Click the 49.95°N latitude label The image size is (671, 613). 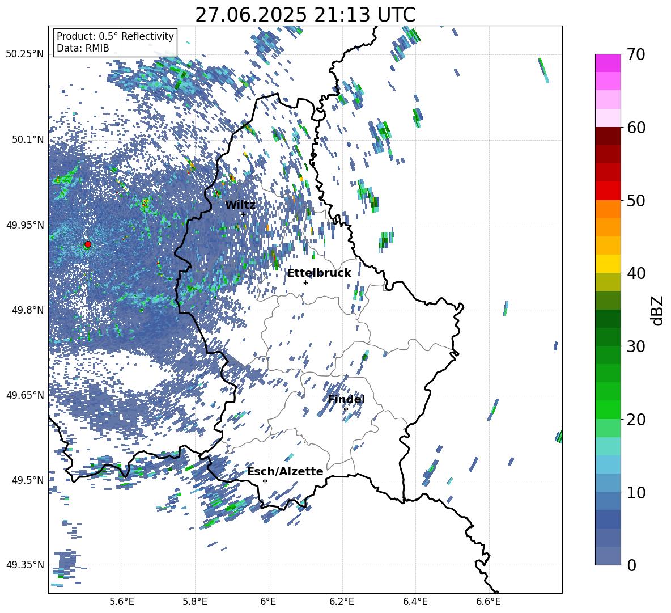tap(25, 225)
